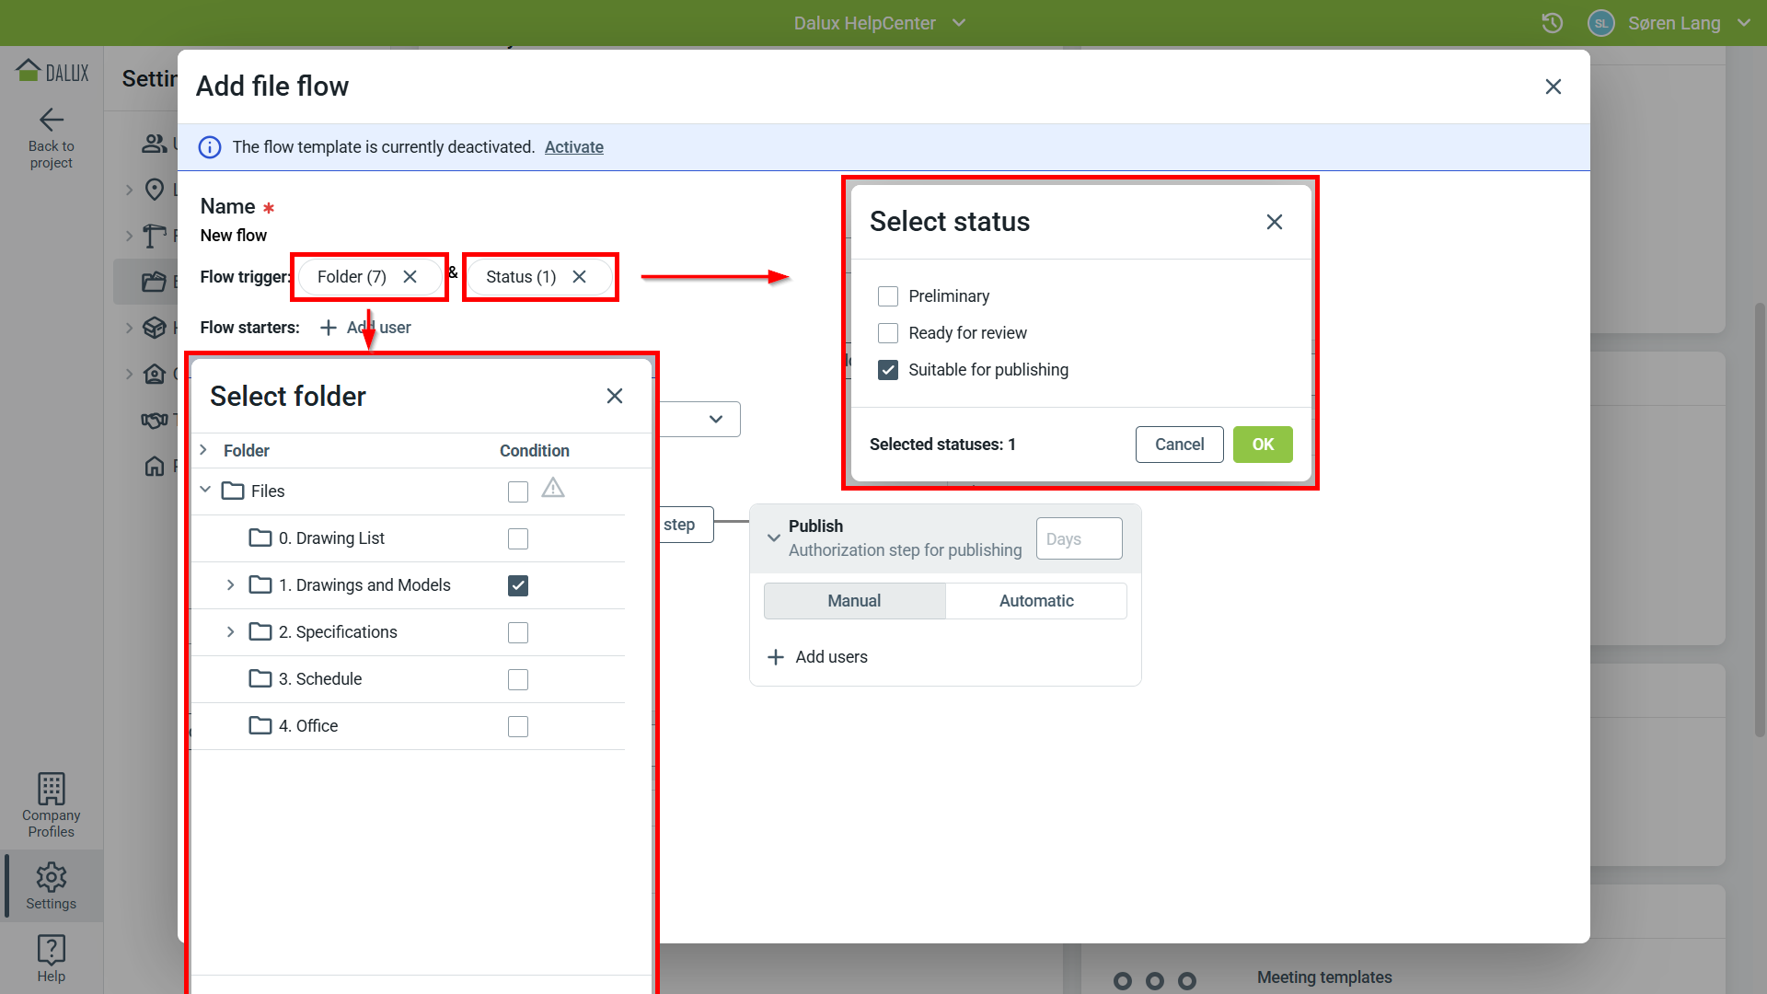
Task: Click the Days input field
Action: 1079,538
